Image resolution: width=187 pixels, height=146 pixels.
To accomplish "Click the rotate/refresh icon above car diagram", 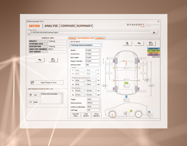I will (127, 44).
